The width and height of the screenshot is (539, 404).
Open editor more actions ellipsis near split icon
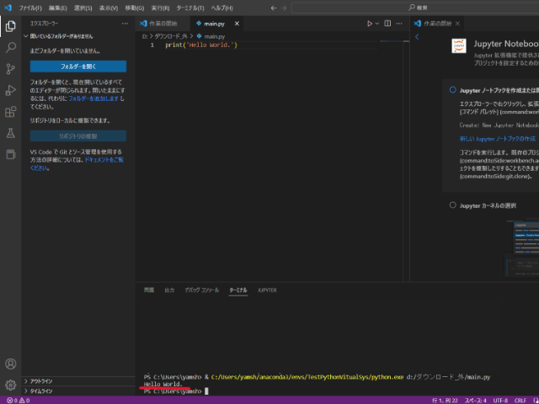tap(399, 24)
